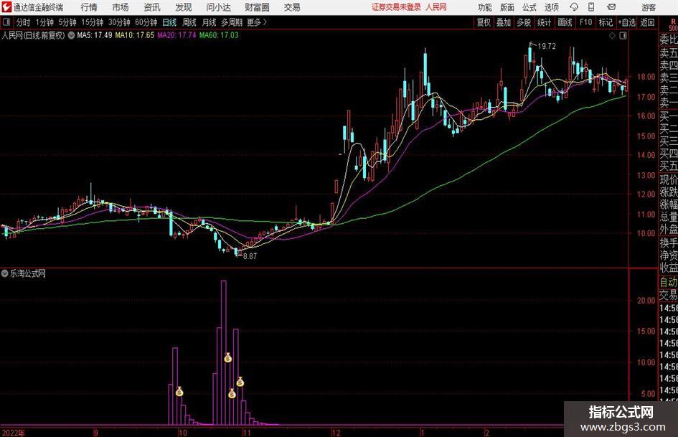Toggle the right info panel icon
Viewport: 678px width, 437px height.
[x=623, y=35]
